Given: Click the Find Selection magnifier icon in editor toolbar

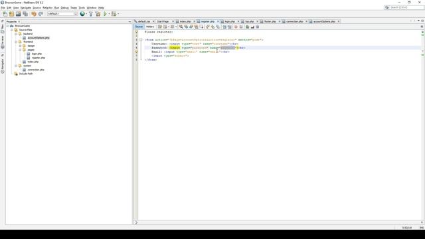Looking at the screenshot, I should click(181, 27).
